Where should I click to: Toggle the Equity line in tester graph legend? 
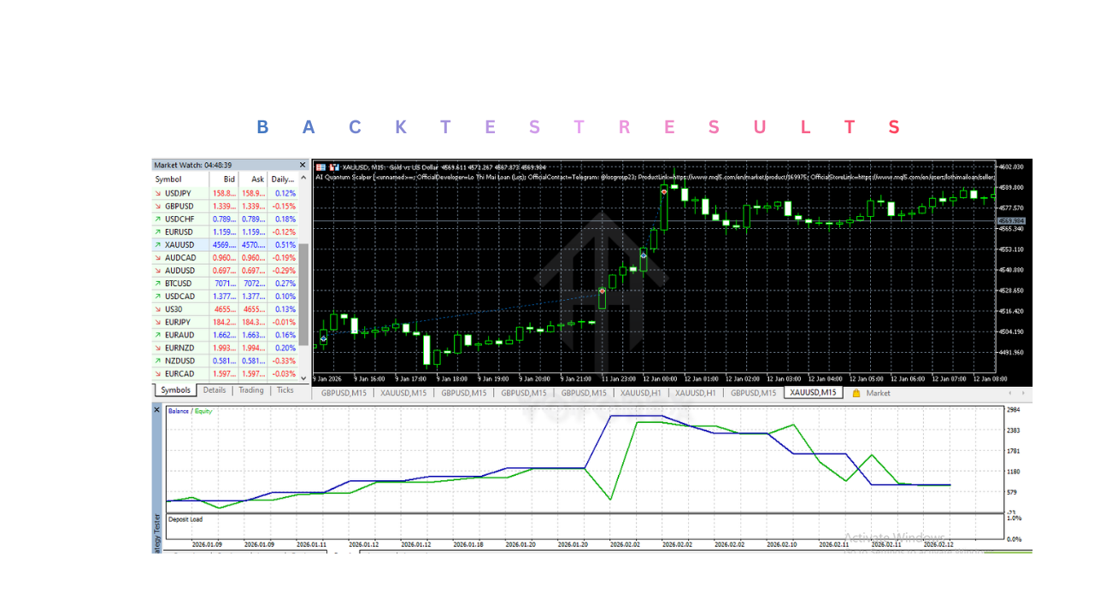[x=203, y=411]
